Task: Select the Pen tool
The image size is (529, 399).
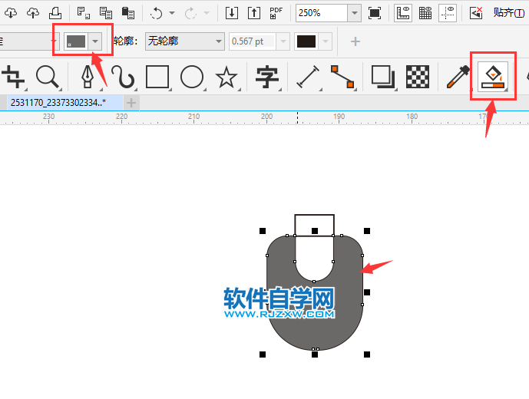Action: click(x=88, y=77)
